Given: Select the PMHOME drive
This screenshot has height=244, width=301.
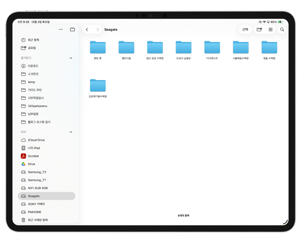Looking at the screenshot, I should coord(46,212).
